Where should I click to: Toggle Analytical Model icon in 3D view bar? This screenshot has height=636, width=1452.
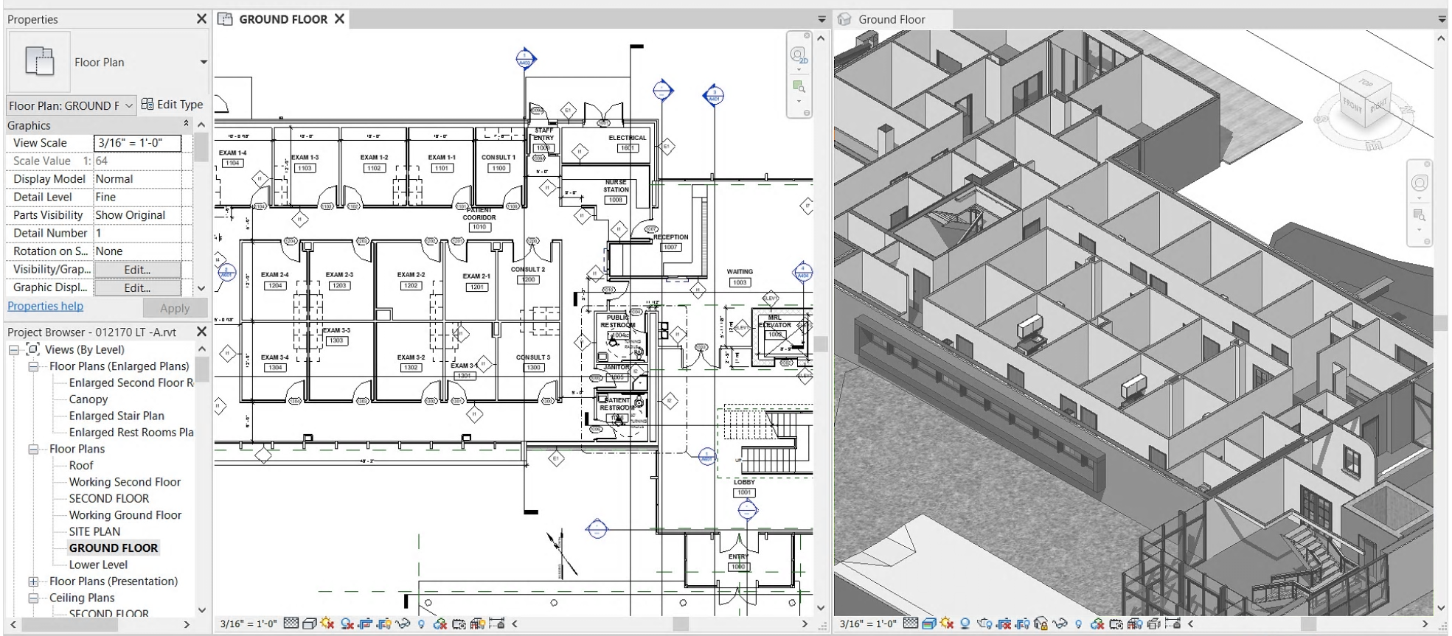coord(1135,623)
